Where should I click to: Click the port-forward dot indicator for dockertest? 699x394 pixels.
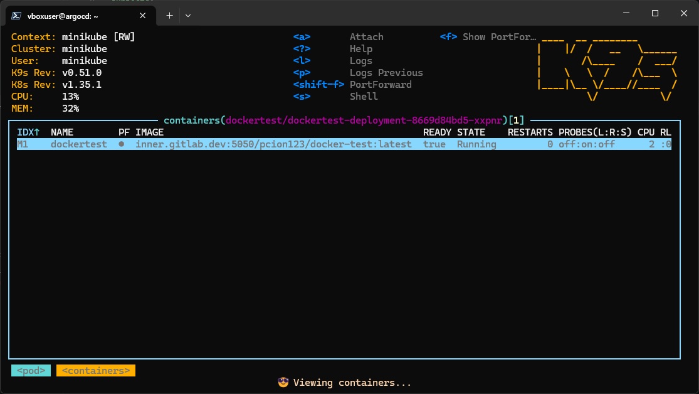point(121,144)
